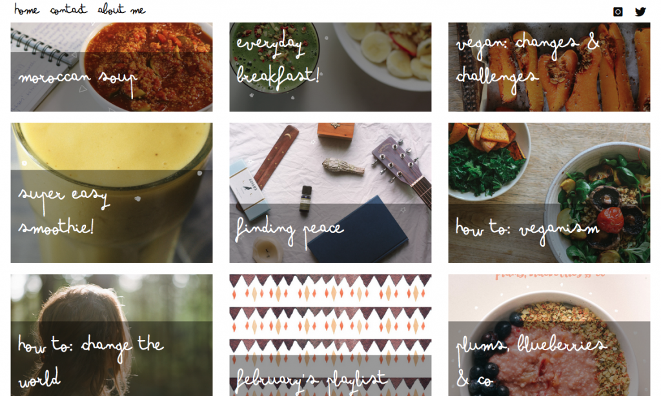Open the finding peace post
Screen dimensions: 661x396
pyautogui.click(x=330, y=193)
